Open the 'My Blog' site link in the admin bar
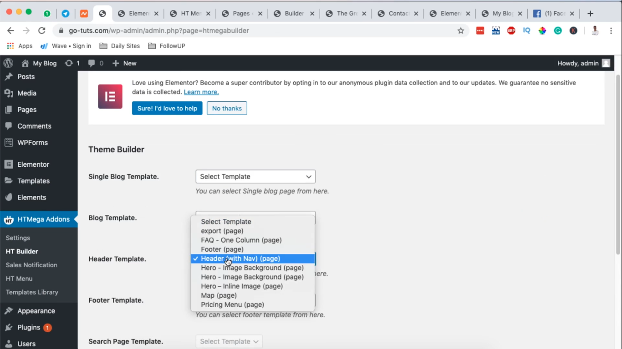 (39, 63)
